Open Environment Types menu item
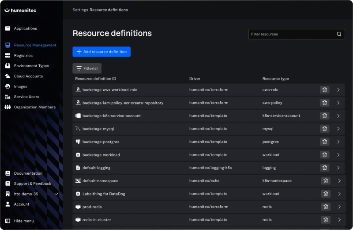The height and width of the screenshot is (230, 353). (x=31, y=66)
